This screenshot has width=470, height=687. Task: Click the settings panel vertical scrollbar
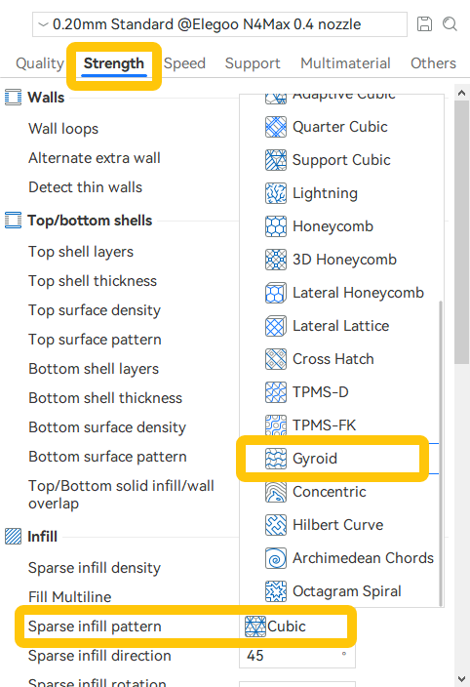(x=461, y=232)
